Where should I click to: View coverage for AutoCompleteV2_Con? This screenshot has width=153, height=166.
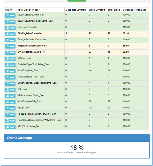[10, 102]
